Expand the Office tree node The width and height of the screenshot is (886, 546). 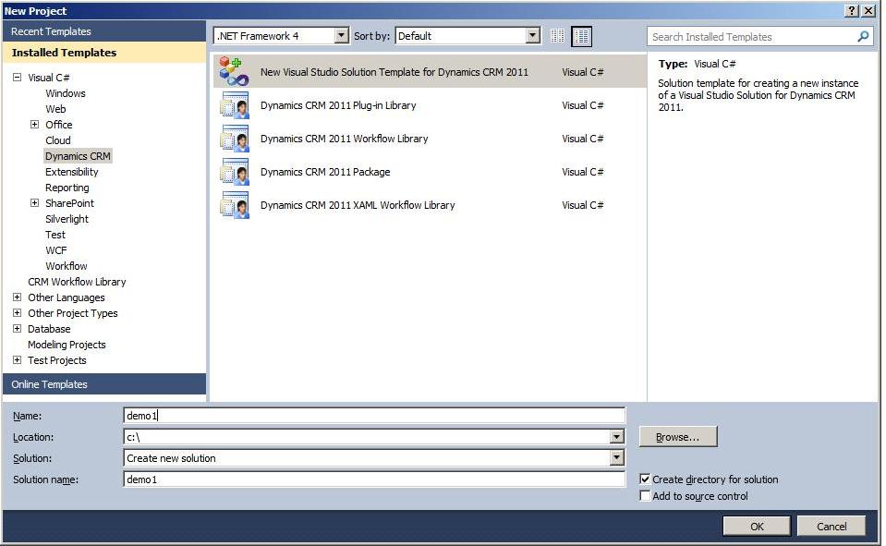(34, 125)
